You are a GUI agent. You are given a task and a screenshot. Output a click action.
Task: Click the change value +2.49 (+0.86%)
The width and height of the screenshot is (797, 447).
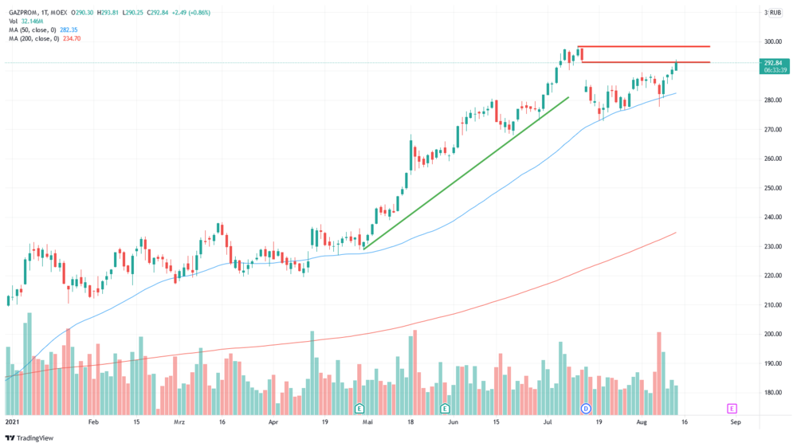[191, 13]
